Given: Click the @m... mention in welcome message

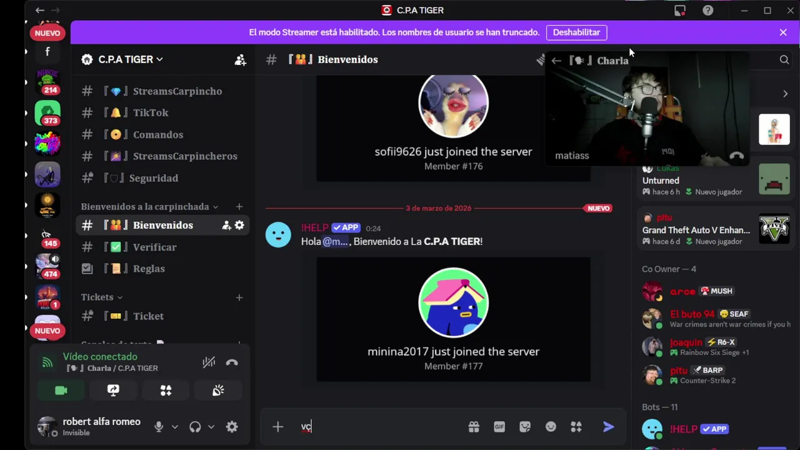Looking at the screenshot, I should pos(336,241).
